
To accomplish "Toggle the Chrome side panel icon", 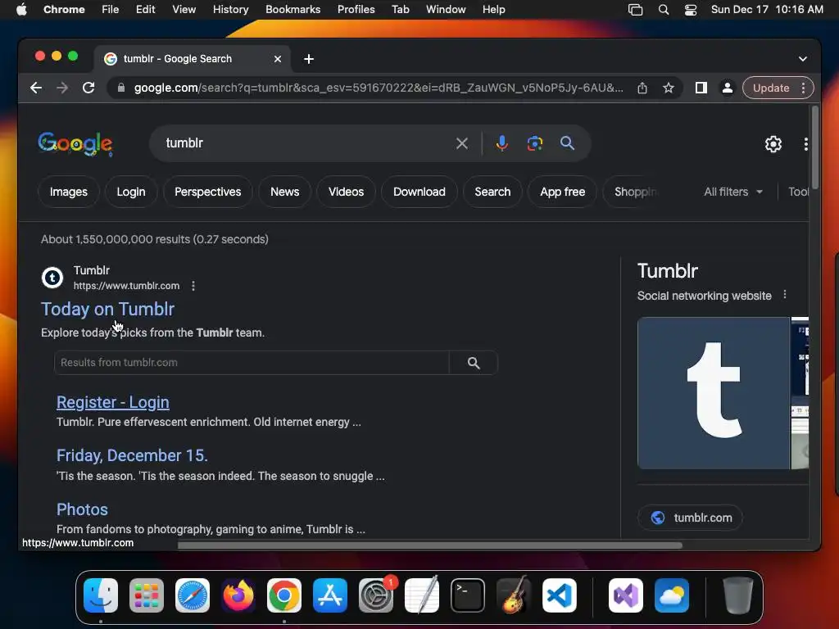I will [x=701, y=88].
